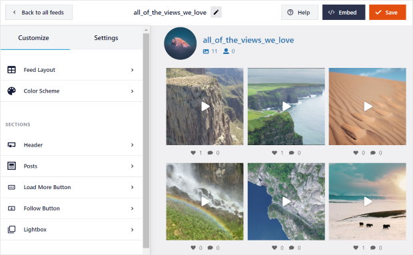This screenshot has height=255, width=413.
Task: Open Posts section settings
Action: coord(71,166)
